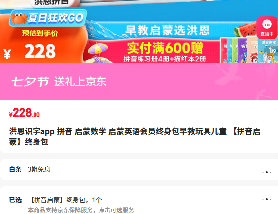278x214 pixels.
Task: Click the product title 洪恩识字app
Action: [135, 136]
